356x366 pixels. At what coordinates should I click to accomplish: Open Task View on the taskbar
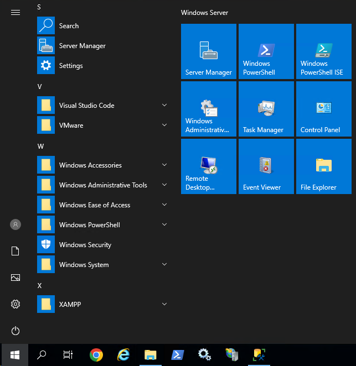68,355
